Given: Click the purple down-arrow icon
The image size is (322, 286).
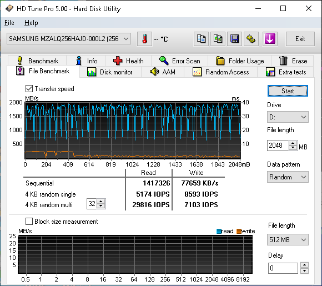Looking at the screenshot, I should point(270,39).
